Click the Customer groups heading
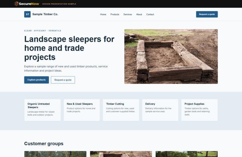The height and width of the screenshot is (157, 242). coord(44,144)
